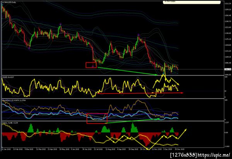The image size is (232, 159).
Task: Click the 4 Sep 2015 date label
Action: click(x=121, y=149)
